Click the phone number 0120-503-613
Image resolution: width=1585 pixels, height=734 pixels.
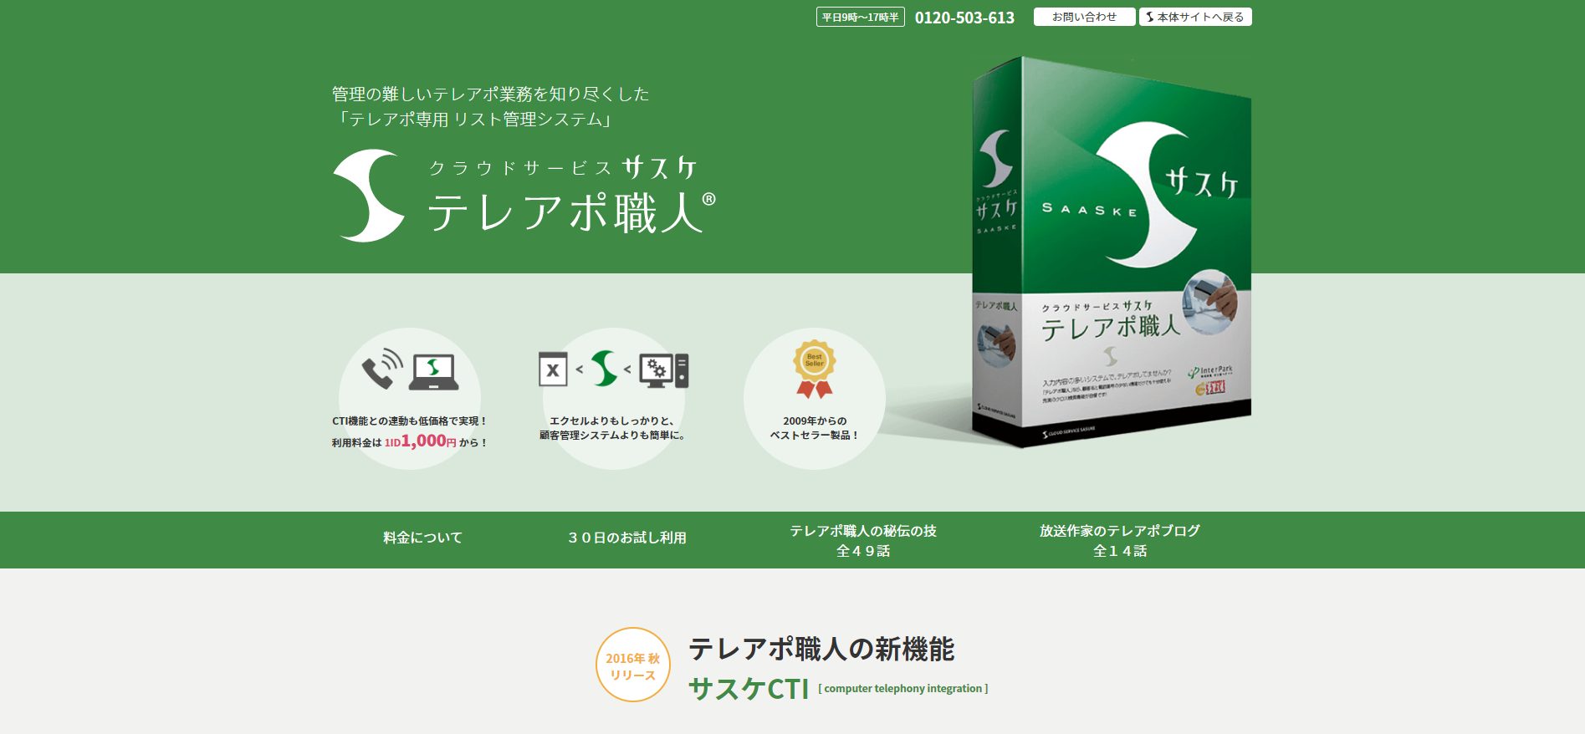pyautogui.click(x=964, y=18)
